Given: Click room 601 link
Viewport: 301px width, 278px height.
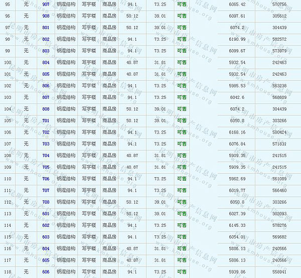Looking at the screenshot, I should (x=46, y=214).
